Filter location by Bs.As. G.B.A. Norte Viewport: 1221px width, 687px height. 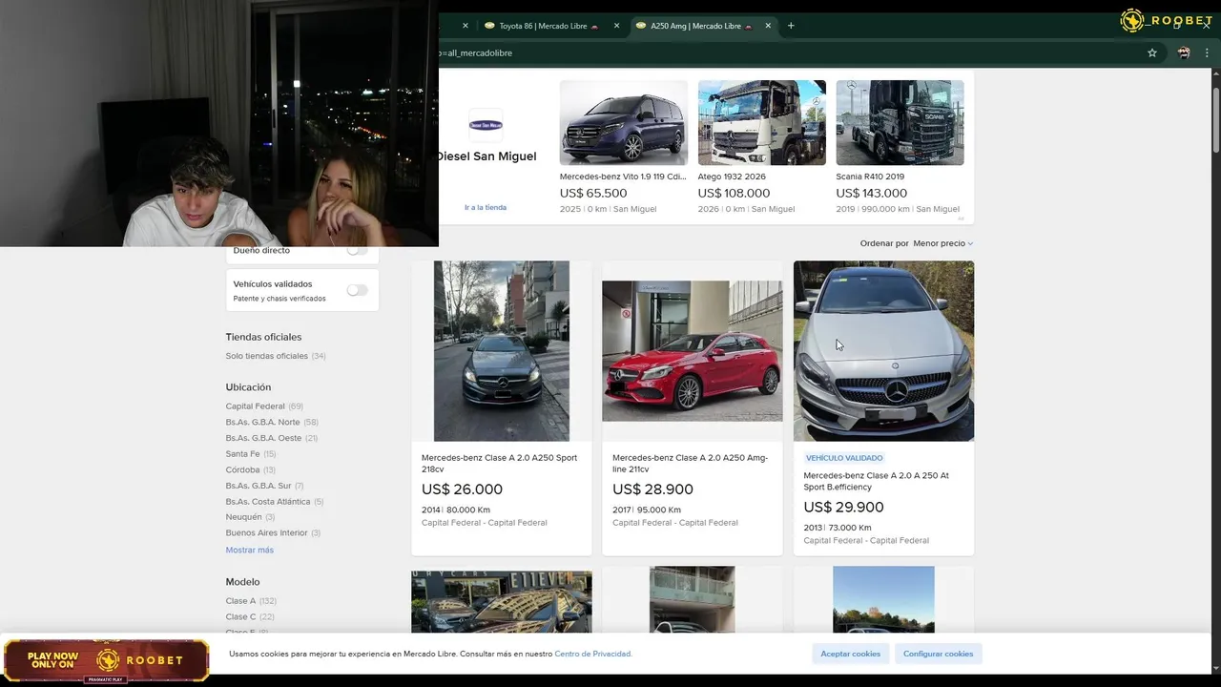(272, 422)
